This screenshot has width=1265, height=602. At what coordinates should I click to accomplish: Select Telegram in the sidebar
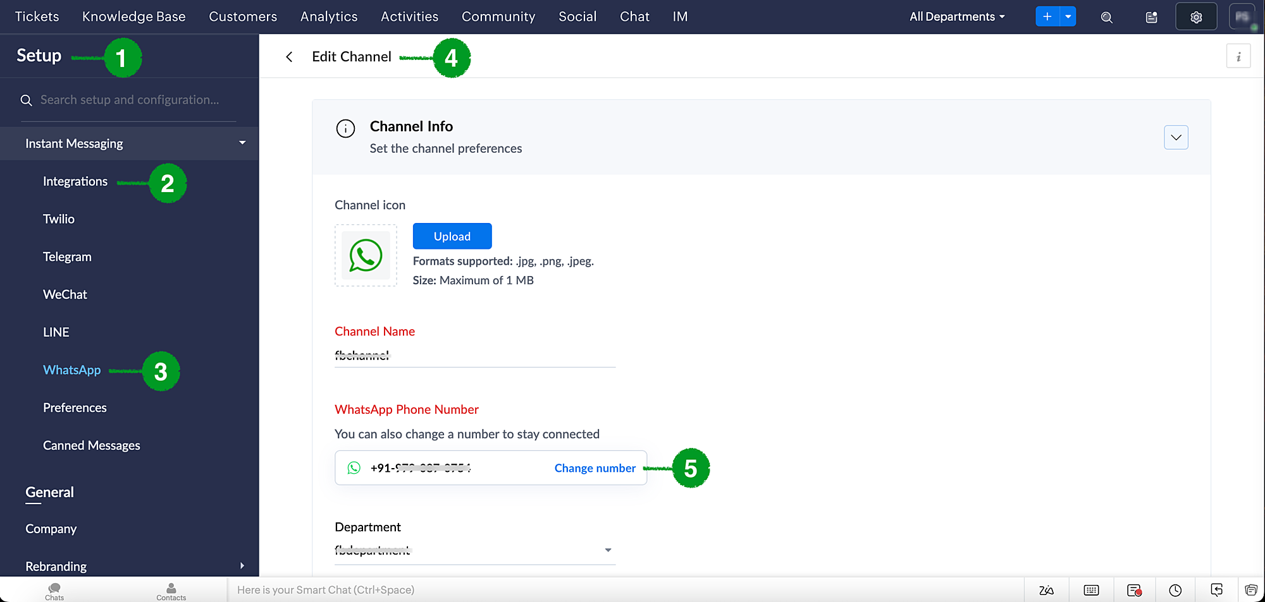(67, 257)
